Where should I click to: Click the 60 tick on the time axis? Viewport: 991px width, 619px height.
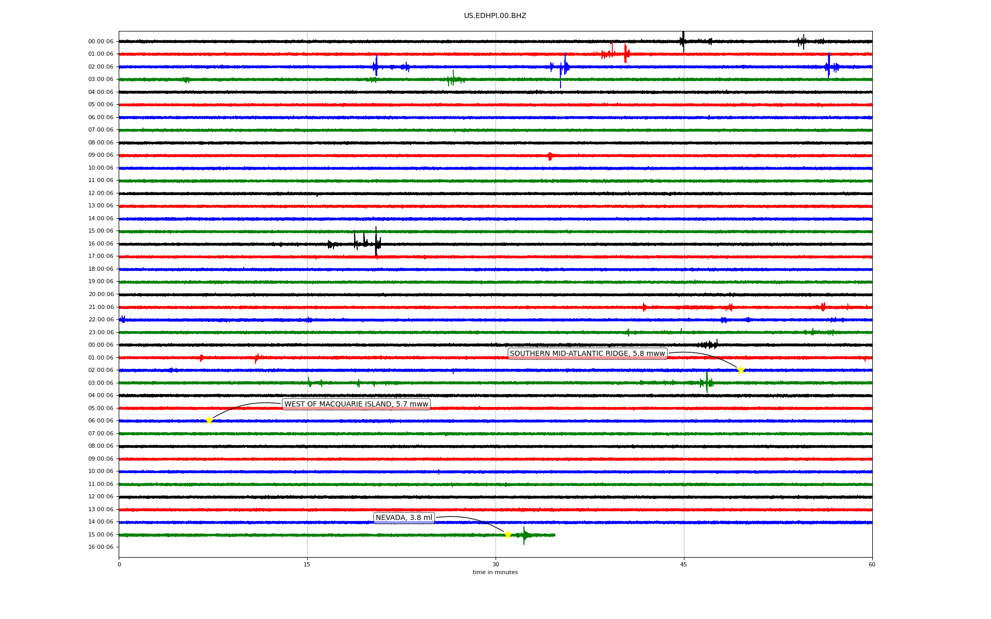click(872, 564)
